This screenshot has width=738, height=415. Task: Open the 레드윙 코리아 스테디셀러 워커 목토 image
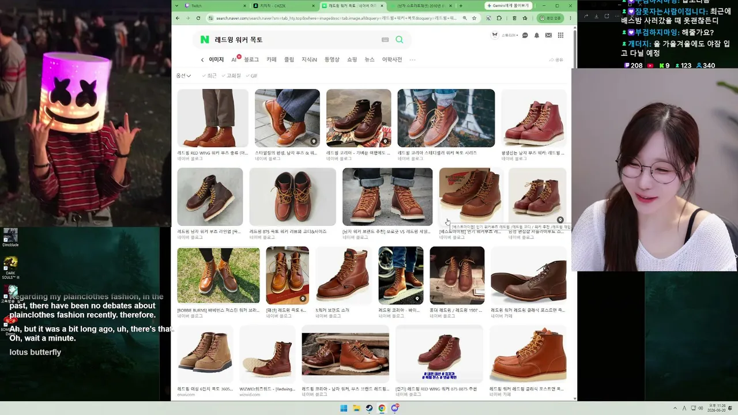coord(446,118)
